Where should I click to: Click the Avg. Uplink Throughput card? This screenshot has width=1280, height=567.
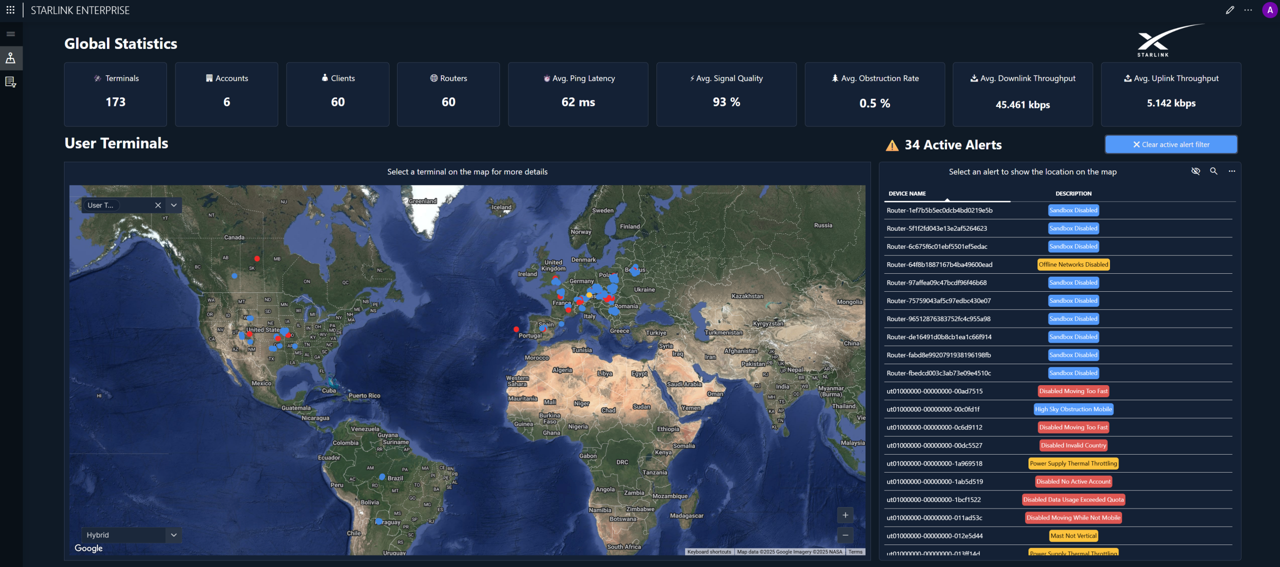(x=1171, y=94)
